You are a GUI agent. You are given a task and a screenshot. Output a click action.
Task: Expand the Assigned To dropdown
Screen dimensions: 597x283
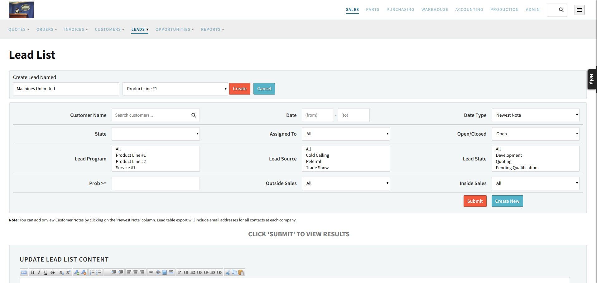(x=346, y=134)
